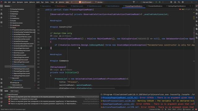Viewport: 198px width, 111px height.
Task: Open the develop git branch dropdown
Action: point(100,2)
